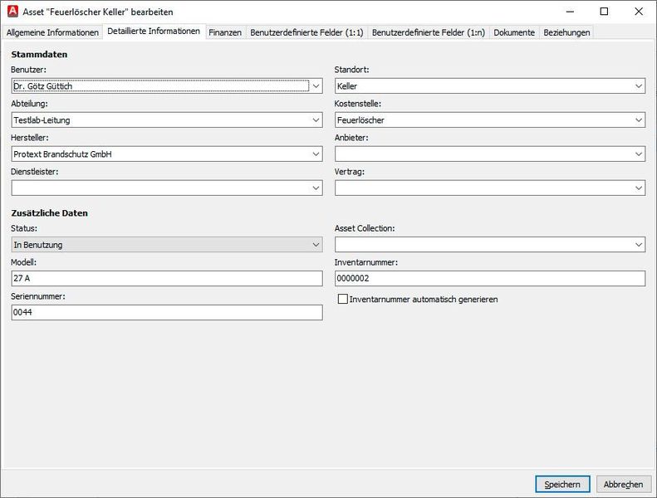Expand the Vertrag dropdown
This screenshot has width=657, height=498.
(638, 188)
